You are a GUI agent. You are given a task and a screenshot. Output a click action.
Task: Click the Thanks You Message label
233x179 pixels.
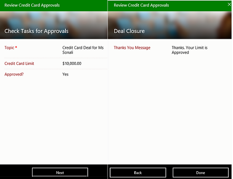click(132, 48)
